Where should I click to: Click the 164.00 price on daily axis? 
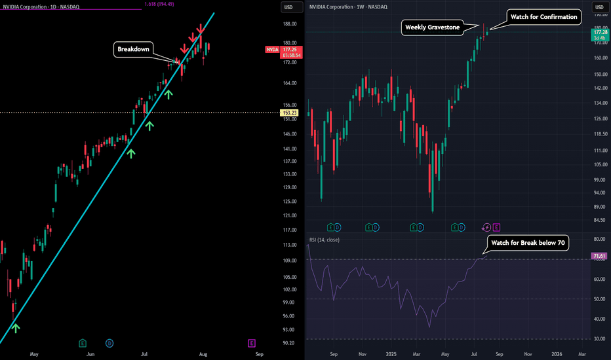(290, 83)
